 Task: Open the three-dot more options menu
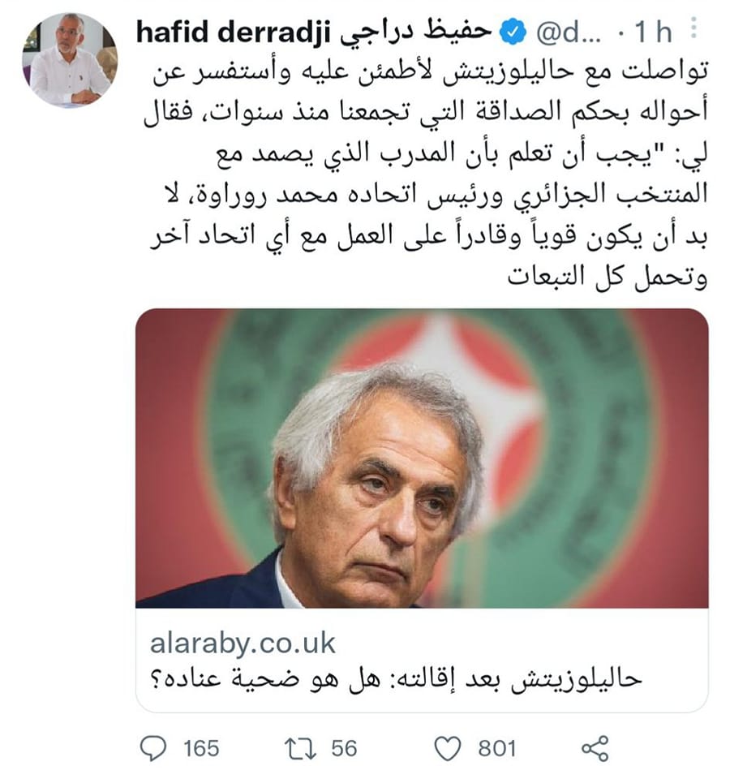click(x=693, y=28)
